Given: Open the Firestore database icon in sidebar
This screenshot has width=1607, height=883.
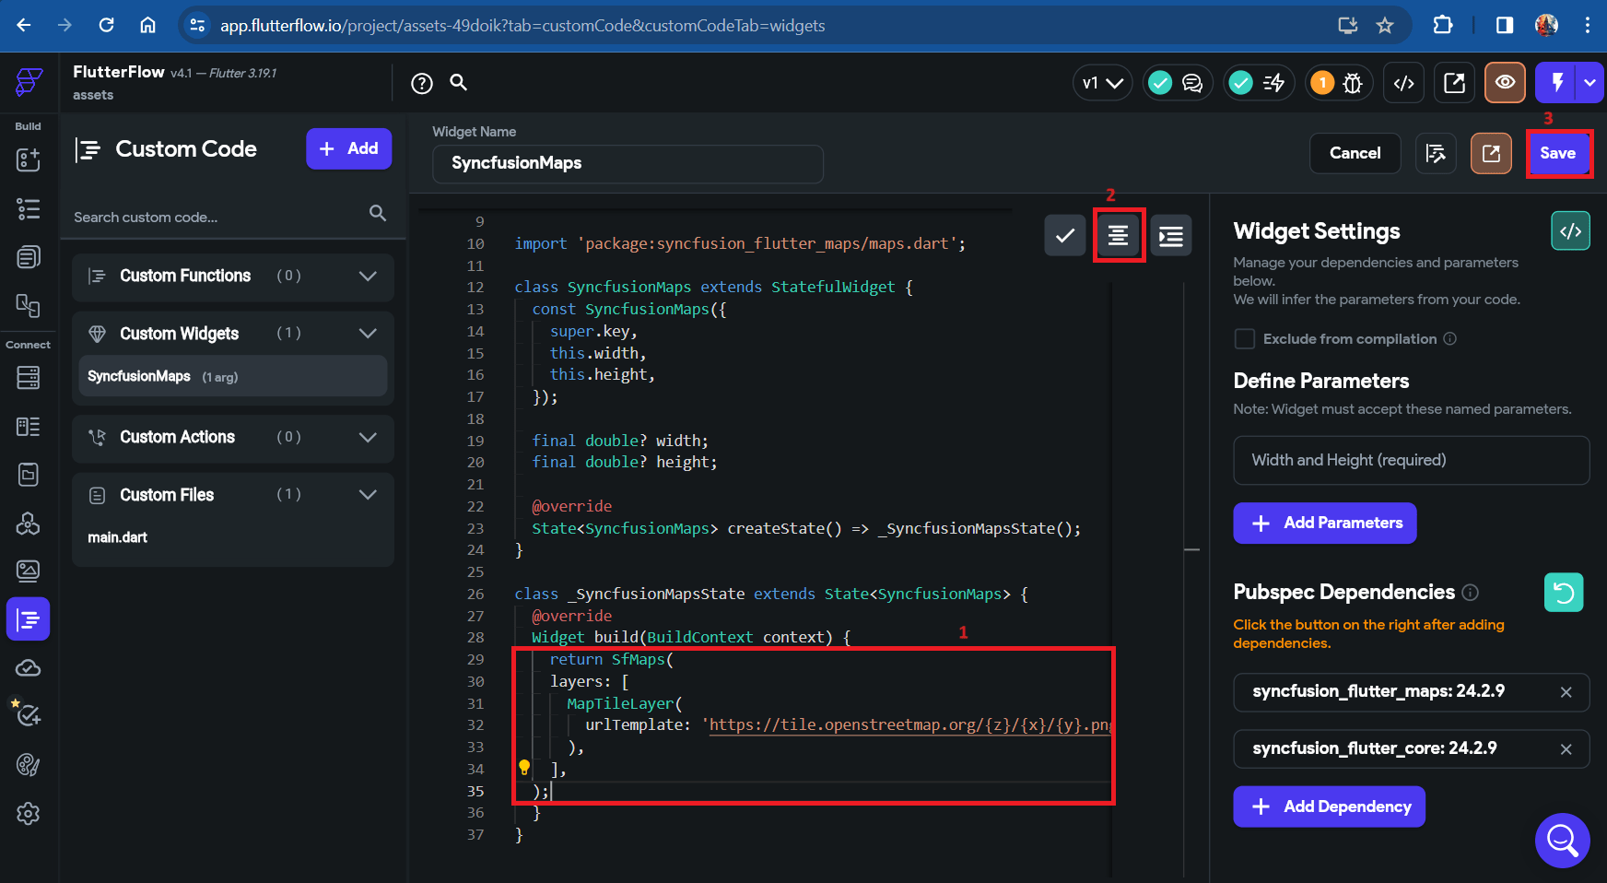Looking at the screenshot, I should (29, 377).
